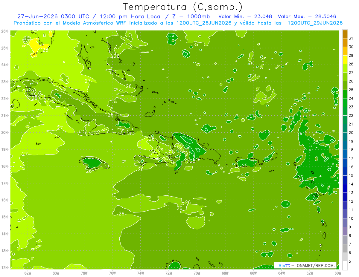This screenshot has height=277, width=359.
Task: Pick the purple swatch between 9 and 10
Action: coord(345,223)
